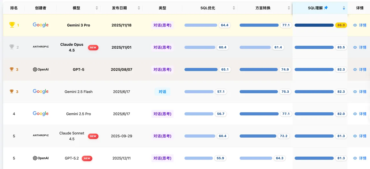This screenshot has height=169, width=370.
Task: Click the Google logo in the Gemini 3 Pro row
Action: click(40, 25)
